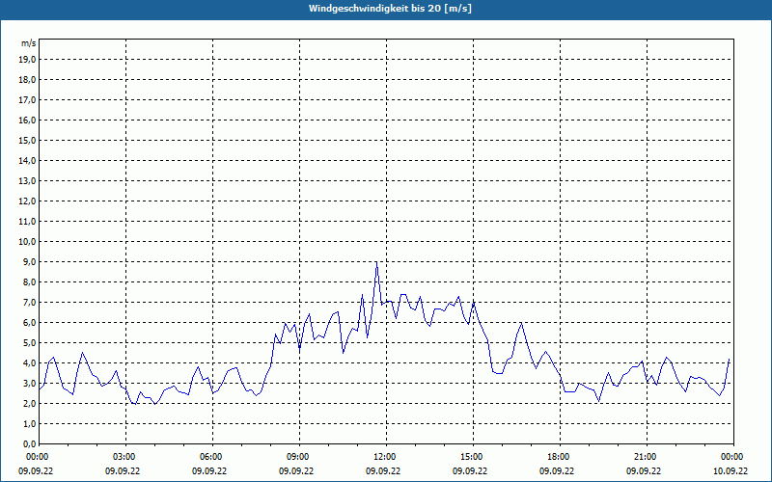The image size is (772, 482).
Task: Select the '09.09.22' date under 12:00
Action: click(x=382, y=470)
